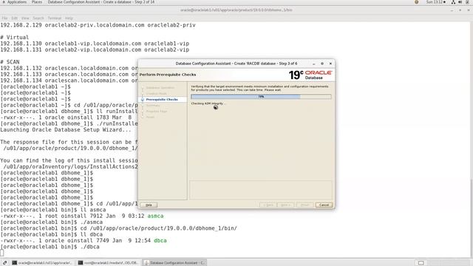473x266 pixels.
Task: Select Creation Mode step in sidebar
Action: coord(156,94)
